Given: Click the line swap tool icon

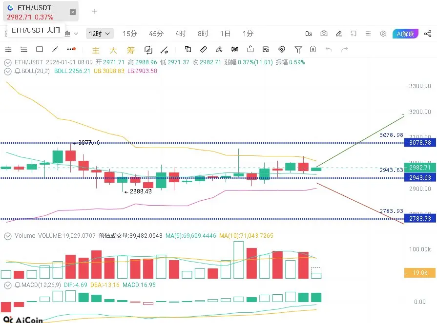Looking at the screenshot, I should [x=164, y=50].
